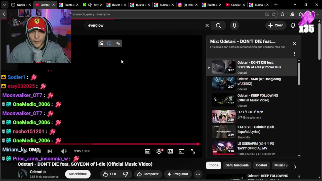Open the Crear menu

[276, 25]
